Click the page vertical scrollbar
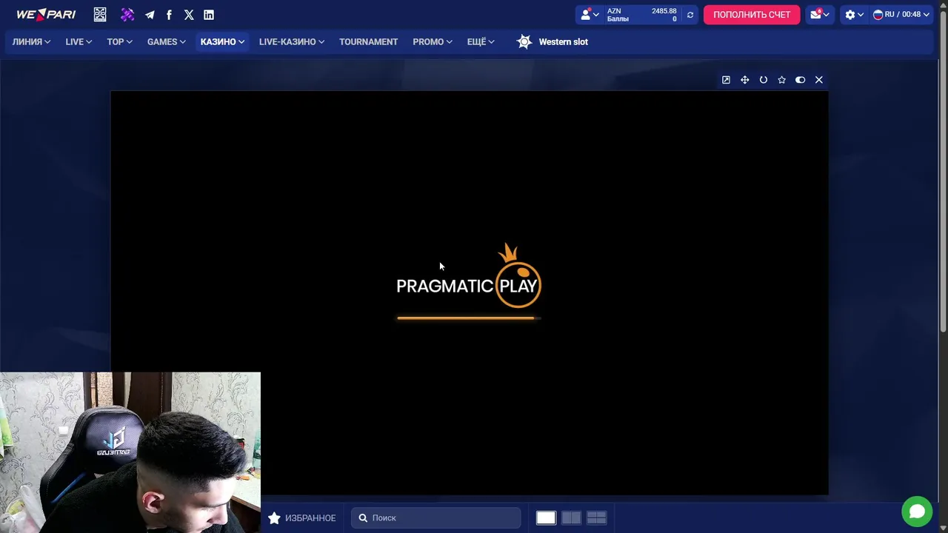Viewport: 948px width, 533px height. click(943, 170)
